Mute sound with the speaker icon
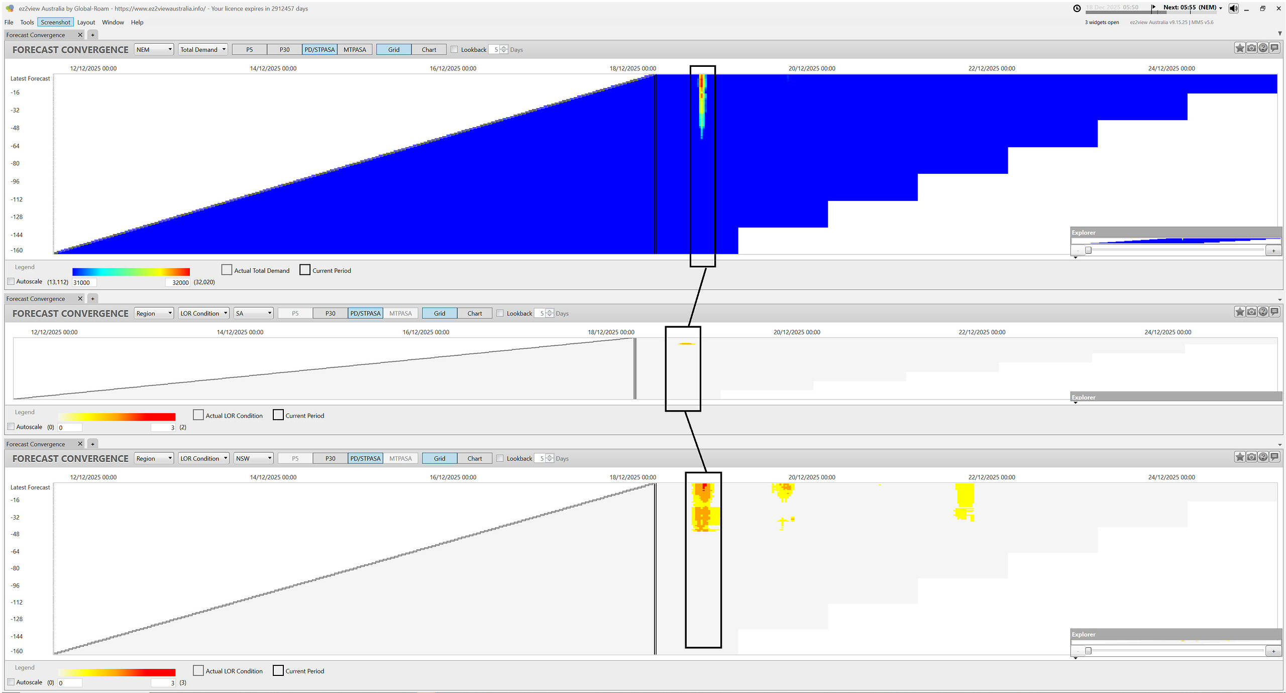The image size is (1286, 693). point(1233,9)
